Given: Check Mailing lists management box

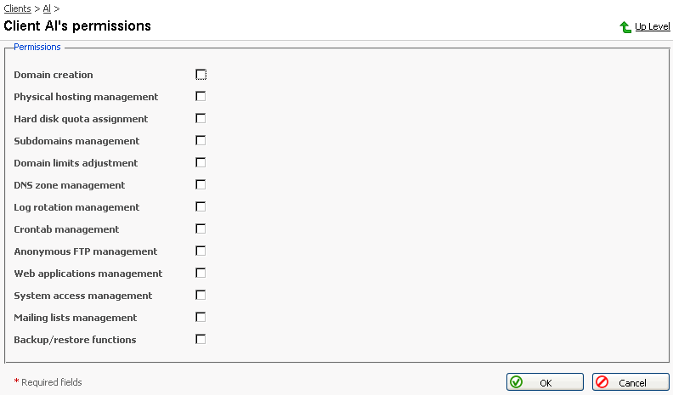Looking at the screenshot, I should tap(201, 318).
